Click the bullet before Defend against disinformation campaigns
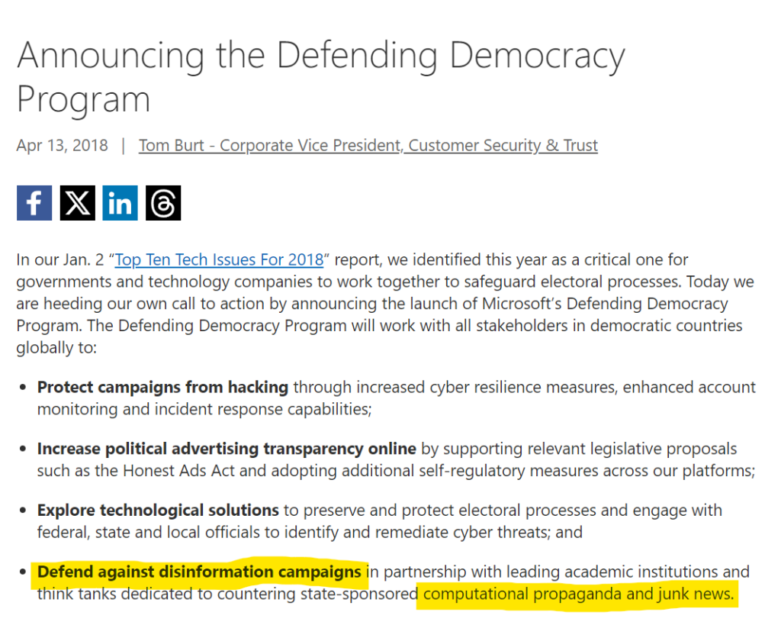 pyautogui.click(x=22, y=572)
